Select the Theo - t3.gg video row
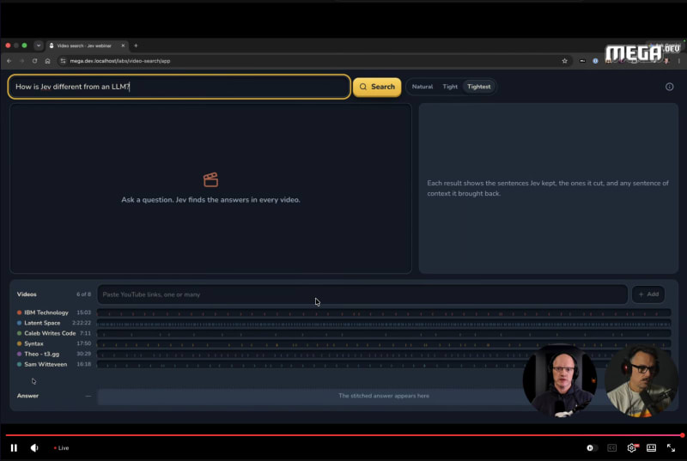 53,354
